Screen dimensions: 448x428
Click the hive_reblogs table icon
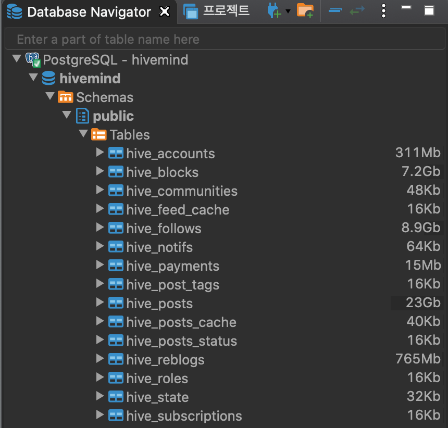pyautogui.click(x=116, y=359)
